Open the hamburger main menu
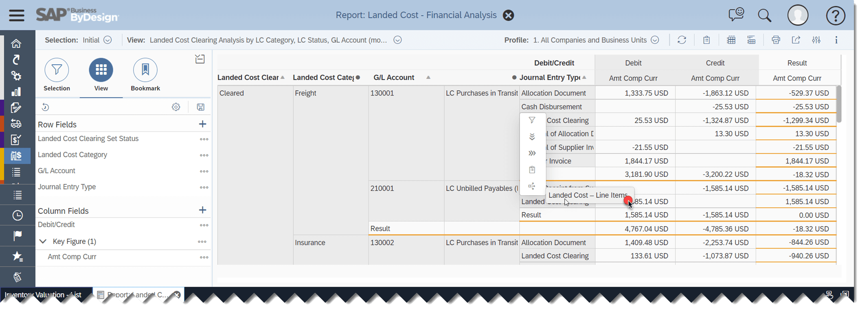Screen dimensions: 860x309 click(x=16, y=15)
